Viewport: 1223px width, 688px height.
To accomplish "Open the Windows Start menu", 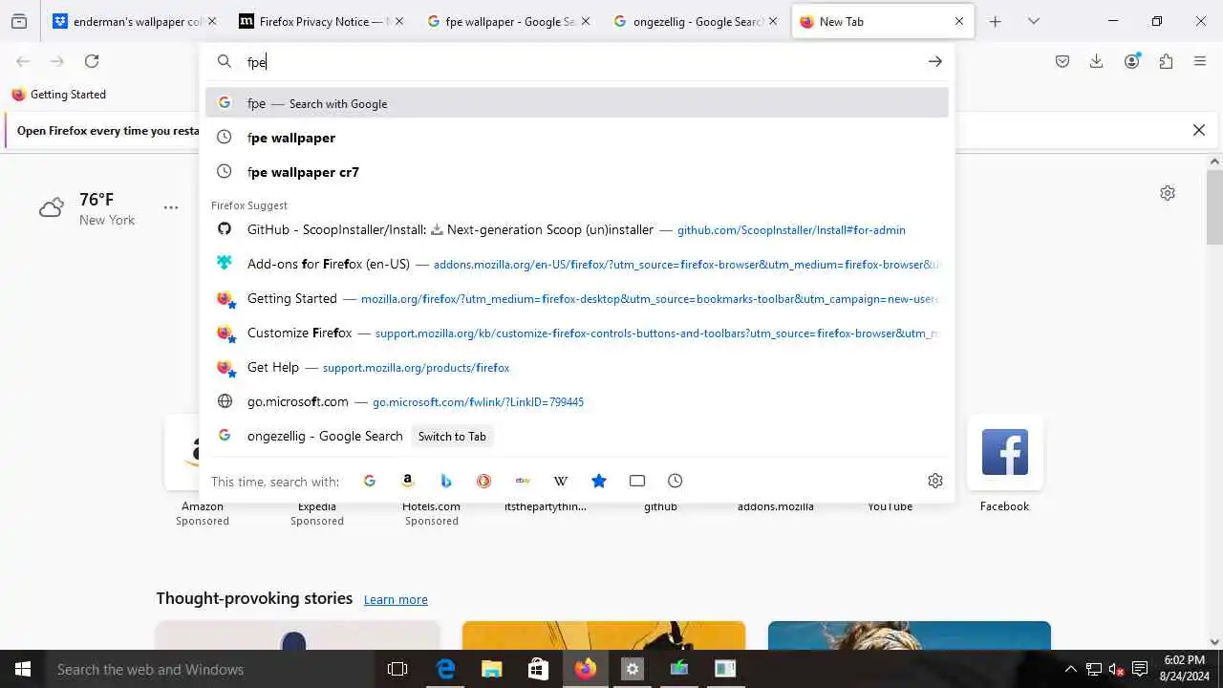I will (x=23, y=669).
